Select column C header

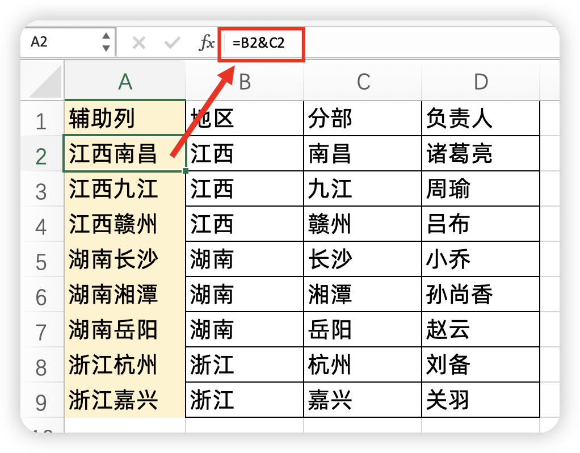click(363, 81)
